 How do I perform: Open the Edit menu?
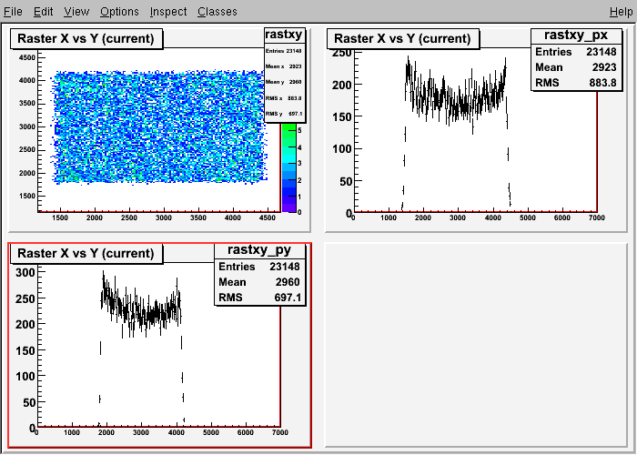(x=43, y=11)
